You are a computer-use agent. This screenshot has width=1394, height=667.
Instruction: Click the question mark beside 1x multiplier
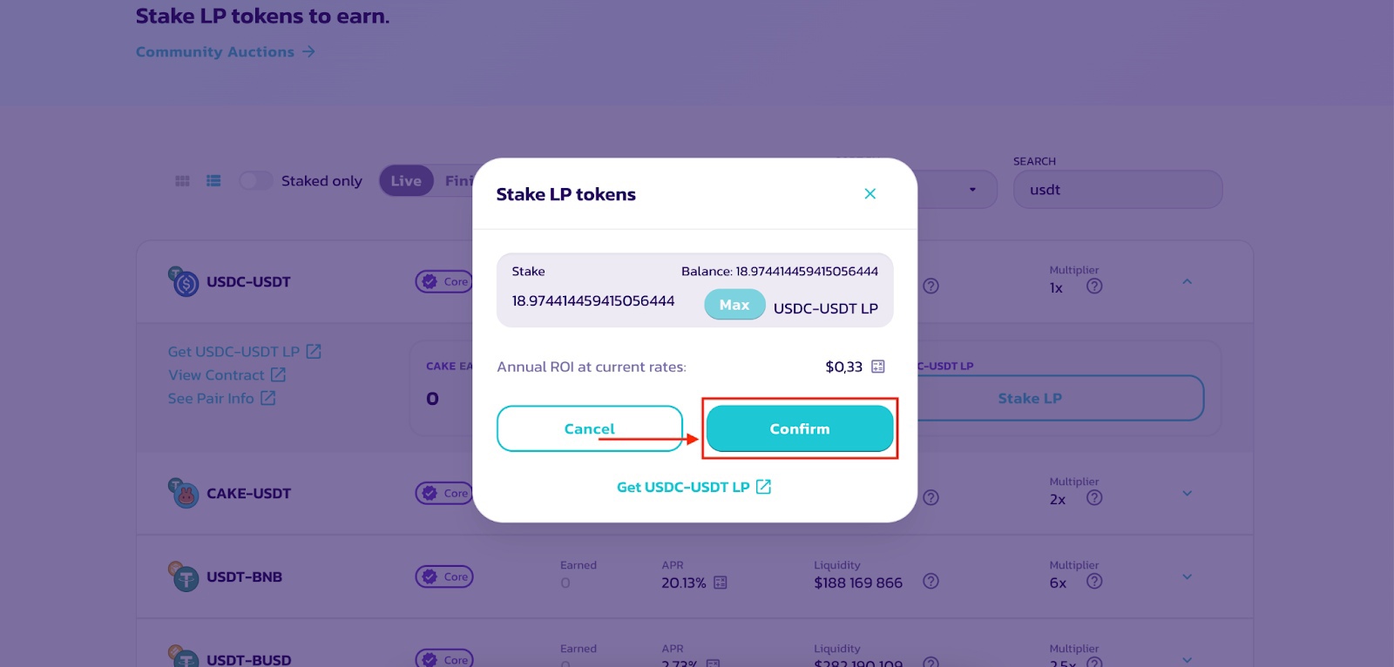[x=1094, y=286]
